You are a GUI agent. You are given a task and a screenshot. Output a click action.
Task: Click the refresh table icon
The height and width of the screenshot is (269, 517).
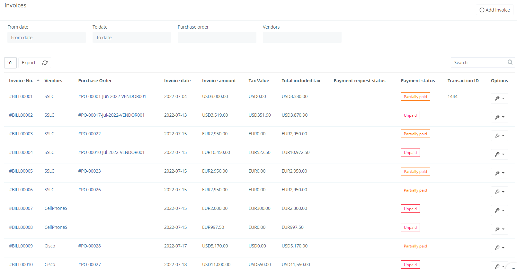coord(45,63)
